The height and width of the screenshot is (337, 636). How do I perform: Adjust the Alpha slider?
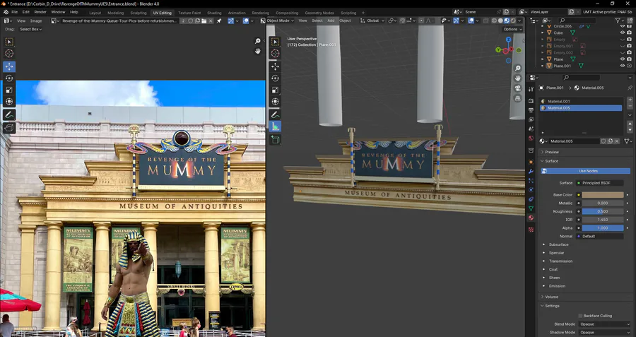click(x=603, y=228)
